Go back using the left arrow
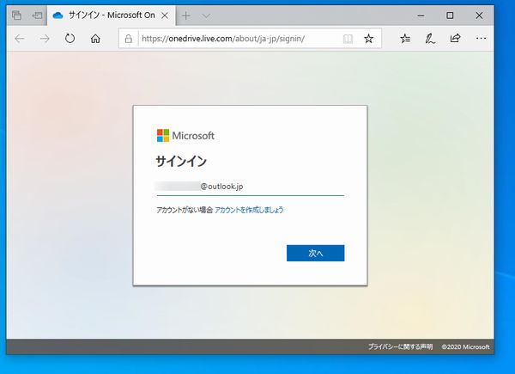 (20, 39)
